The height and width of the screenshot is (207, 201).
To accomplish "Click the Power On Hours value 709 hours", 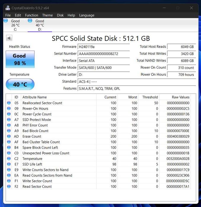I will coord(181,75).
